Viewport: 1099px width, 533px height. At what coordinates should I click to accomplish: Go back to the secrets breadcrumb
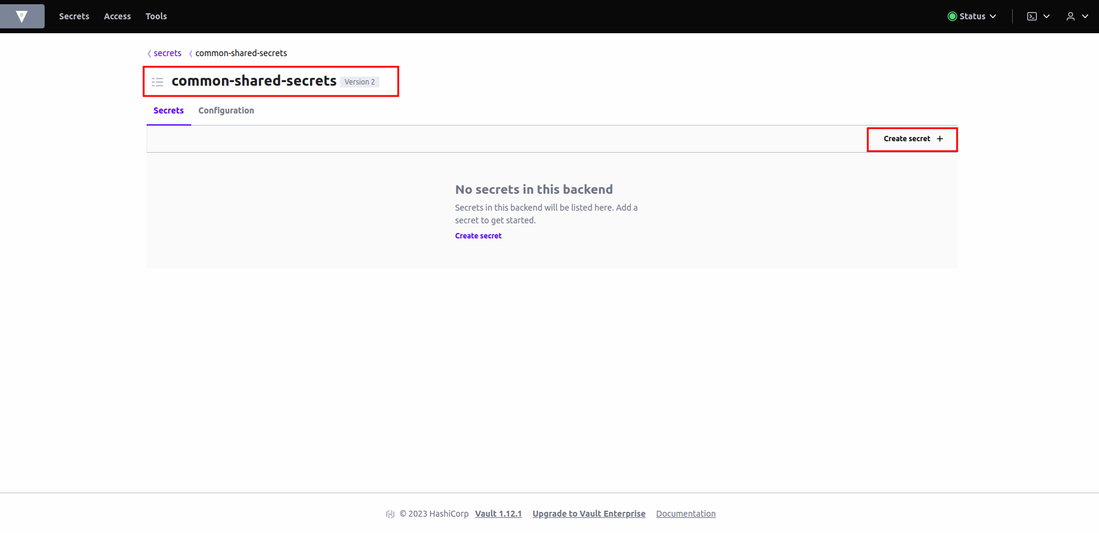pyautogui.click(x=167, y=53)
